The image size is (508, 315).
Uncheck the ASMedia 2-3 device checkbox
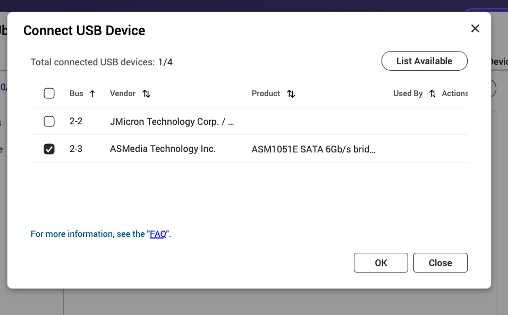point(49,149)
